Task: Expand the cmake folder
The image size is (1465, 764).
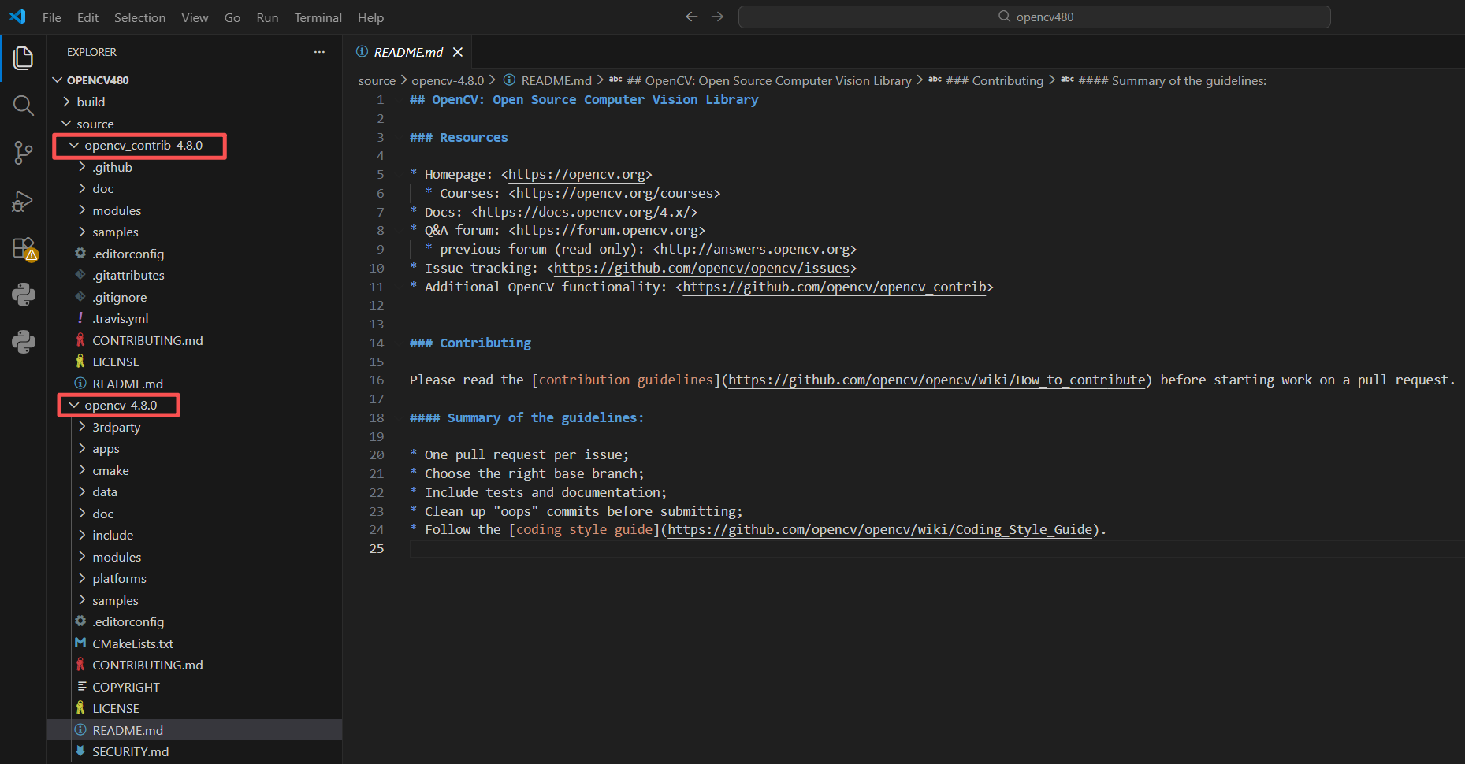Action: 195,470
